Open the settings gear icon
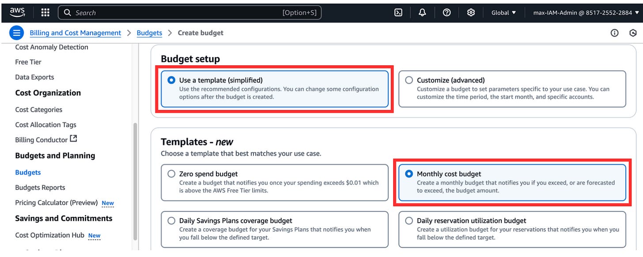The image size is (643, 257). pos(471,13)
